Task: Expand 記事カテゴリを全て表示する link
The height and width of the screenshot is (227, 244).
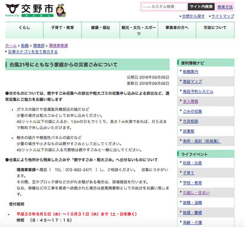Action: pyautogui.click(x=33, y=52)
